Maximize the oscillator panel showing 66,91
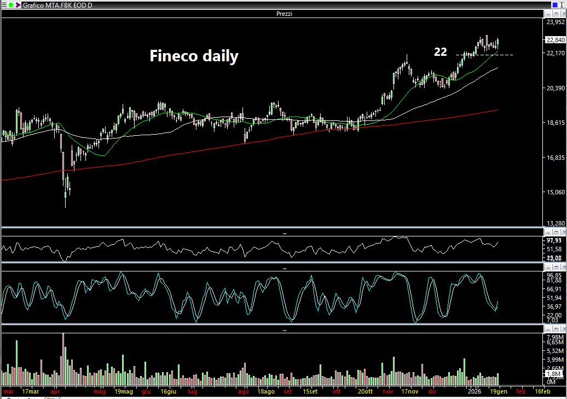 click(556, 267)
